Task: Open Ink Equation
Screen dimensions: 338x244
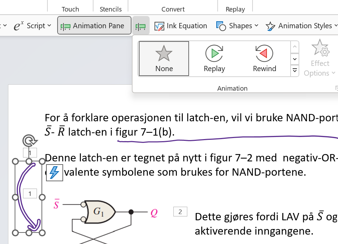Action: [181, 26]
